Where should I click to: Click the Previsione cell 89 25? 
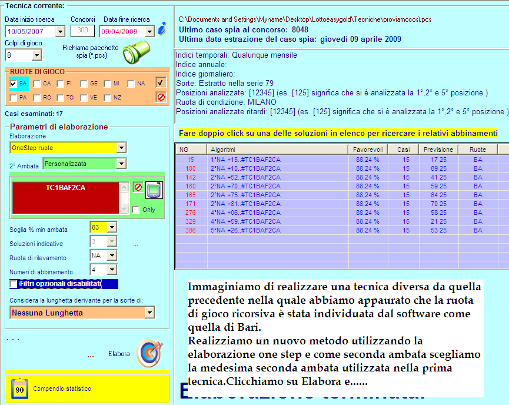point(438,168)
